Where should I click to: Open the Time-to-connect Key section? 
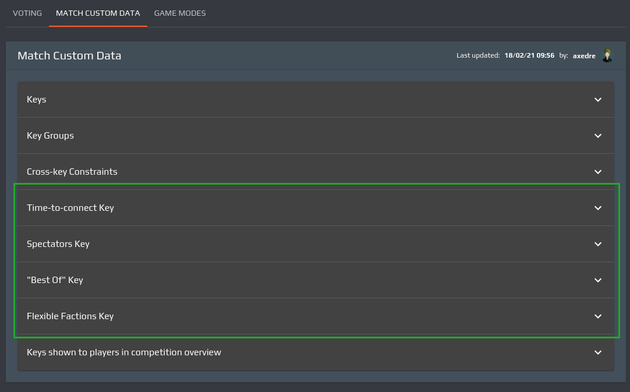point(70,208)
